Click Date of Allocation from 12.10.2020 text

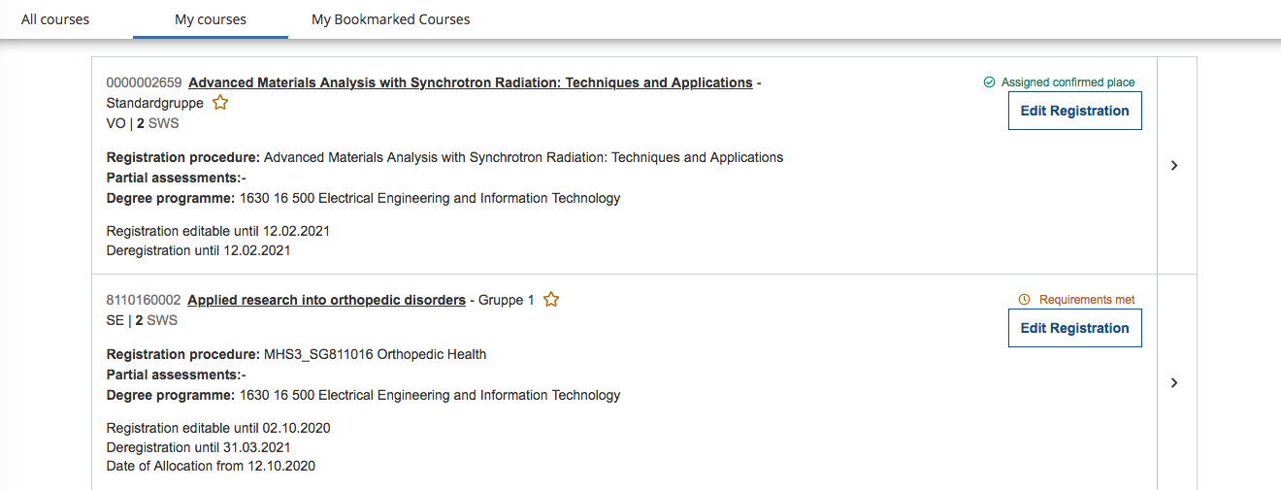[x=211, y=466]
